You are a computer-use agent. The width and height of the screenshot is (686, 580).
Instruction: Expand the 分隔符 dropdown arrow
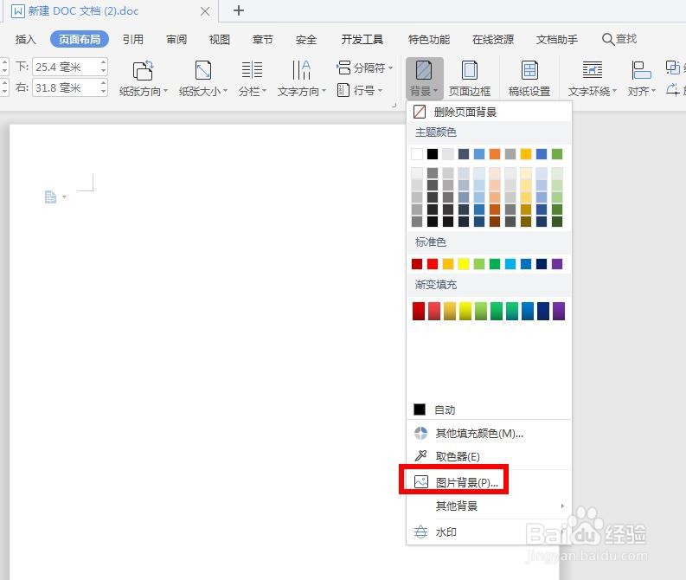coord(390,68)
